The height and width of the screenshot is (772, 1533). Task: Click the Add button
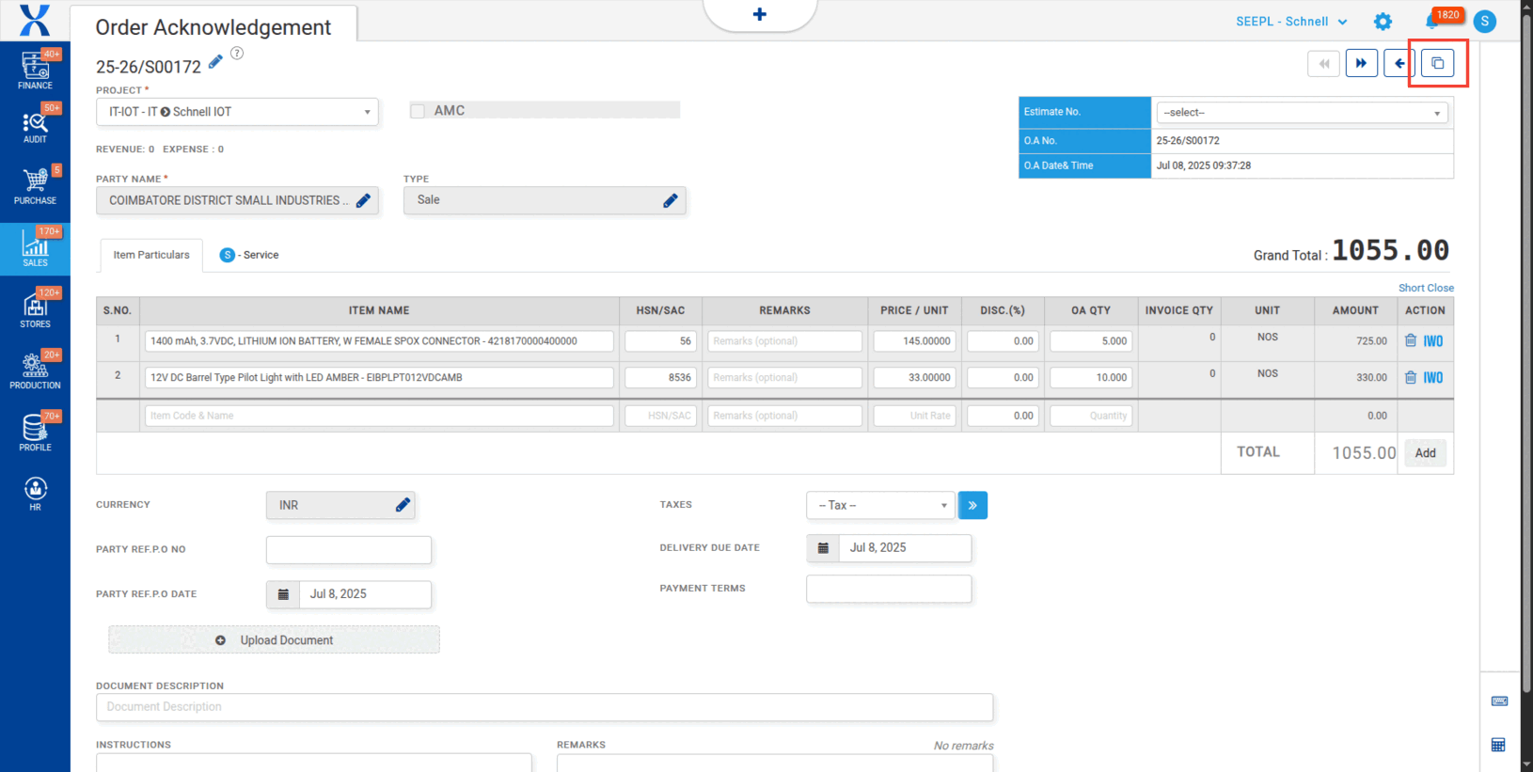click(x=1425, y=453)
